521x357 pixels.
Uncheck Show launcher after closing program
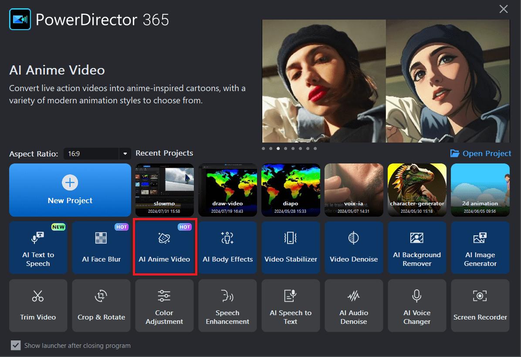[x=16, y=345]
